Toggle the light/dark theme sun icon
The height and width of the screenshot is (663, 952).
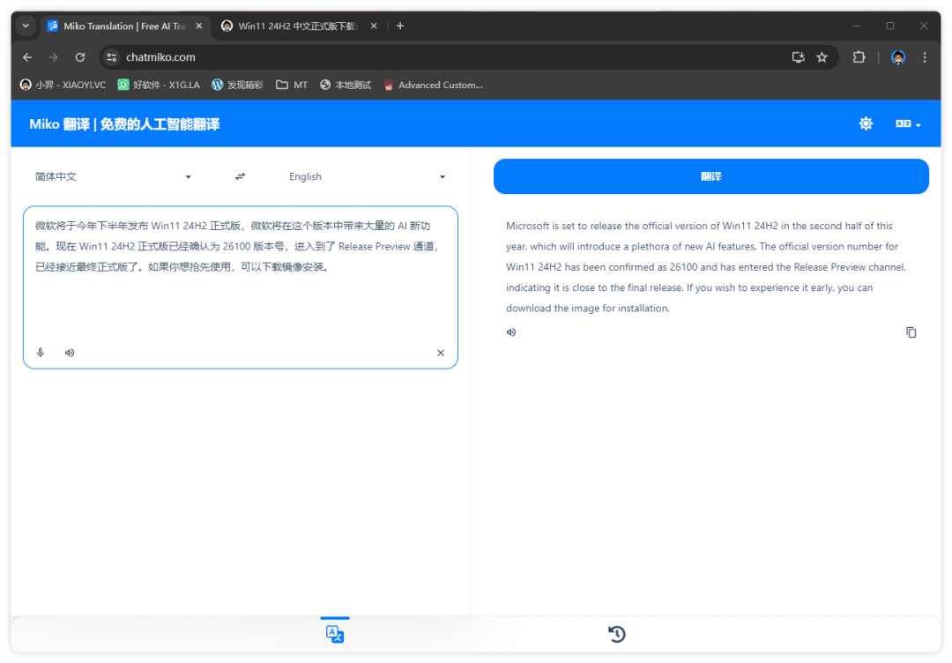(x=866, y=123)
